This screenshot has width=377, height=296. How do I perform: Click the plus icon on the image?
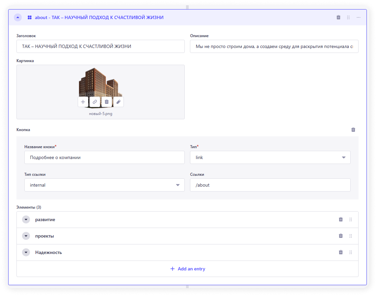[x=83, y=102]
